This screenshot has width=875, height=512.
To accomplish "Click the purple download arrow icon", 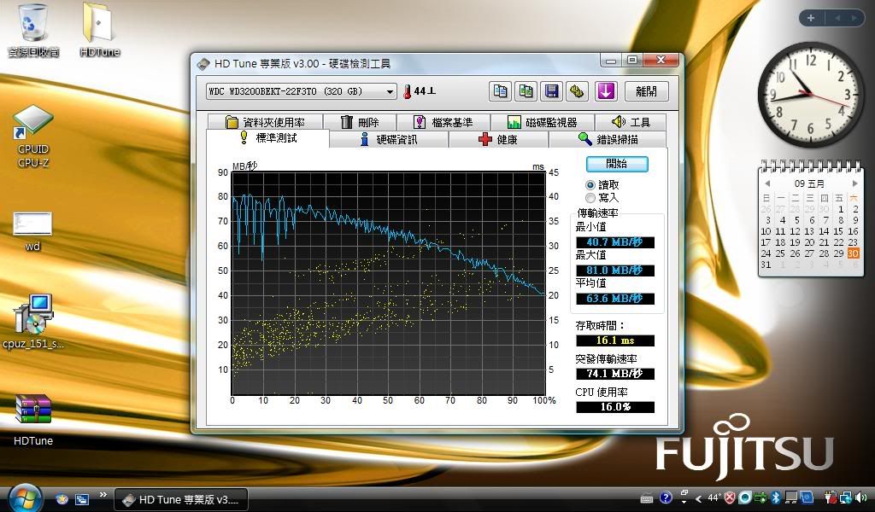I will (x=606, y=91).
